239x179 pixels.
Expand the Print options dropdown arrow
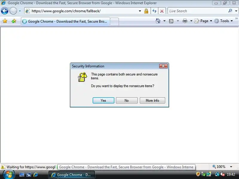point(191,21)
